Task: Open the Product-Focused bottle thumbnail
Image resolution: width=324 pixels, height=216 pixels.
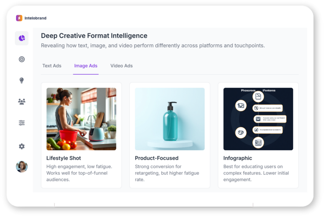Action: point(170,119)
